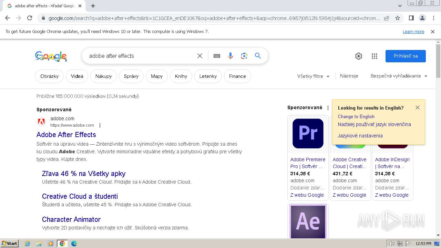This screenshot has height=248, width=441.
Task: Expand the Všetky filtre dropdown
Action: click(313, 76)
